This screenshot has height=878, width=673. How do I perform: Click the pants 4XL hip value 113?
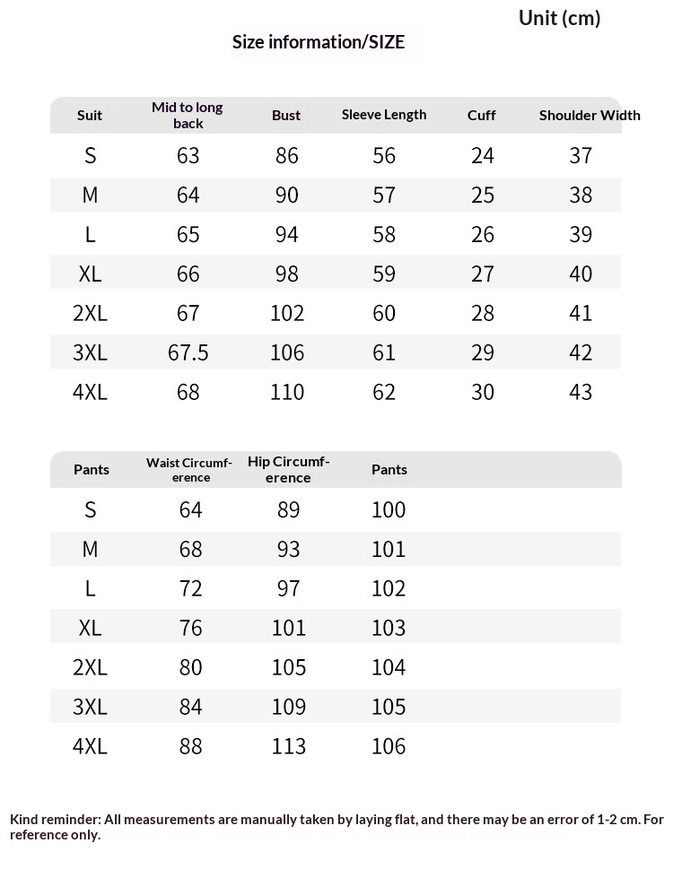[x=289, y=746]
